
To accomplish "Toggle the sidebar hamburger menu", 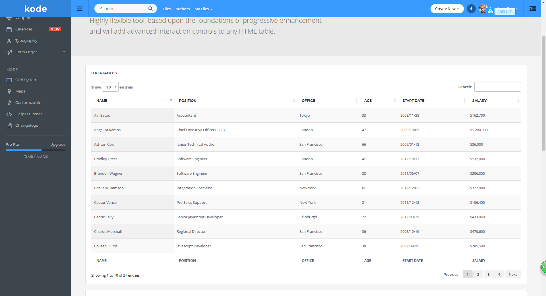I will (x=80, y=9).
